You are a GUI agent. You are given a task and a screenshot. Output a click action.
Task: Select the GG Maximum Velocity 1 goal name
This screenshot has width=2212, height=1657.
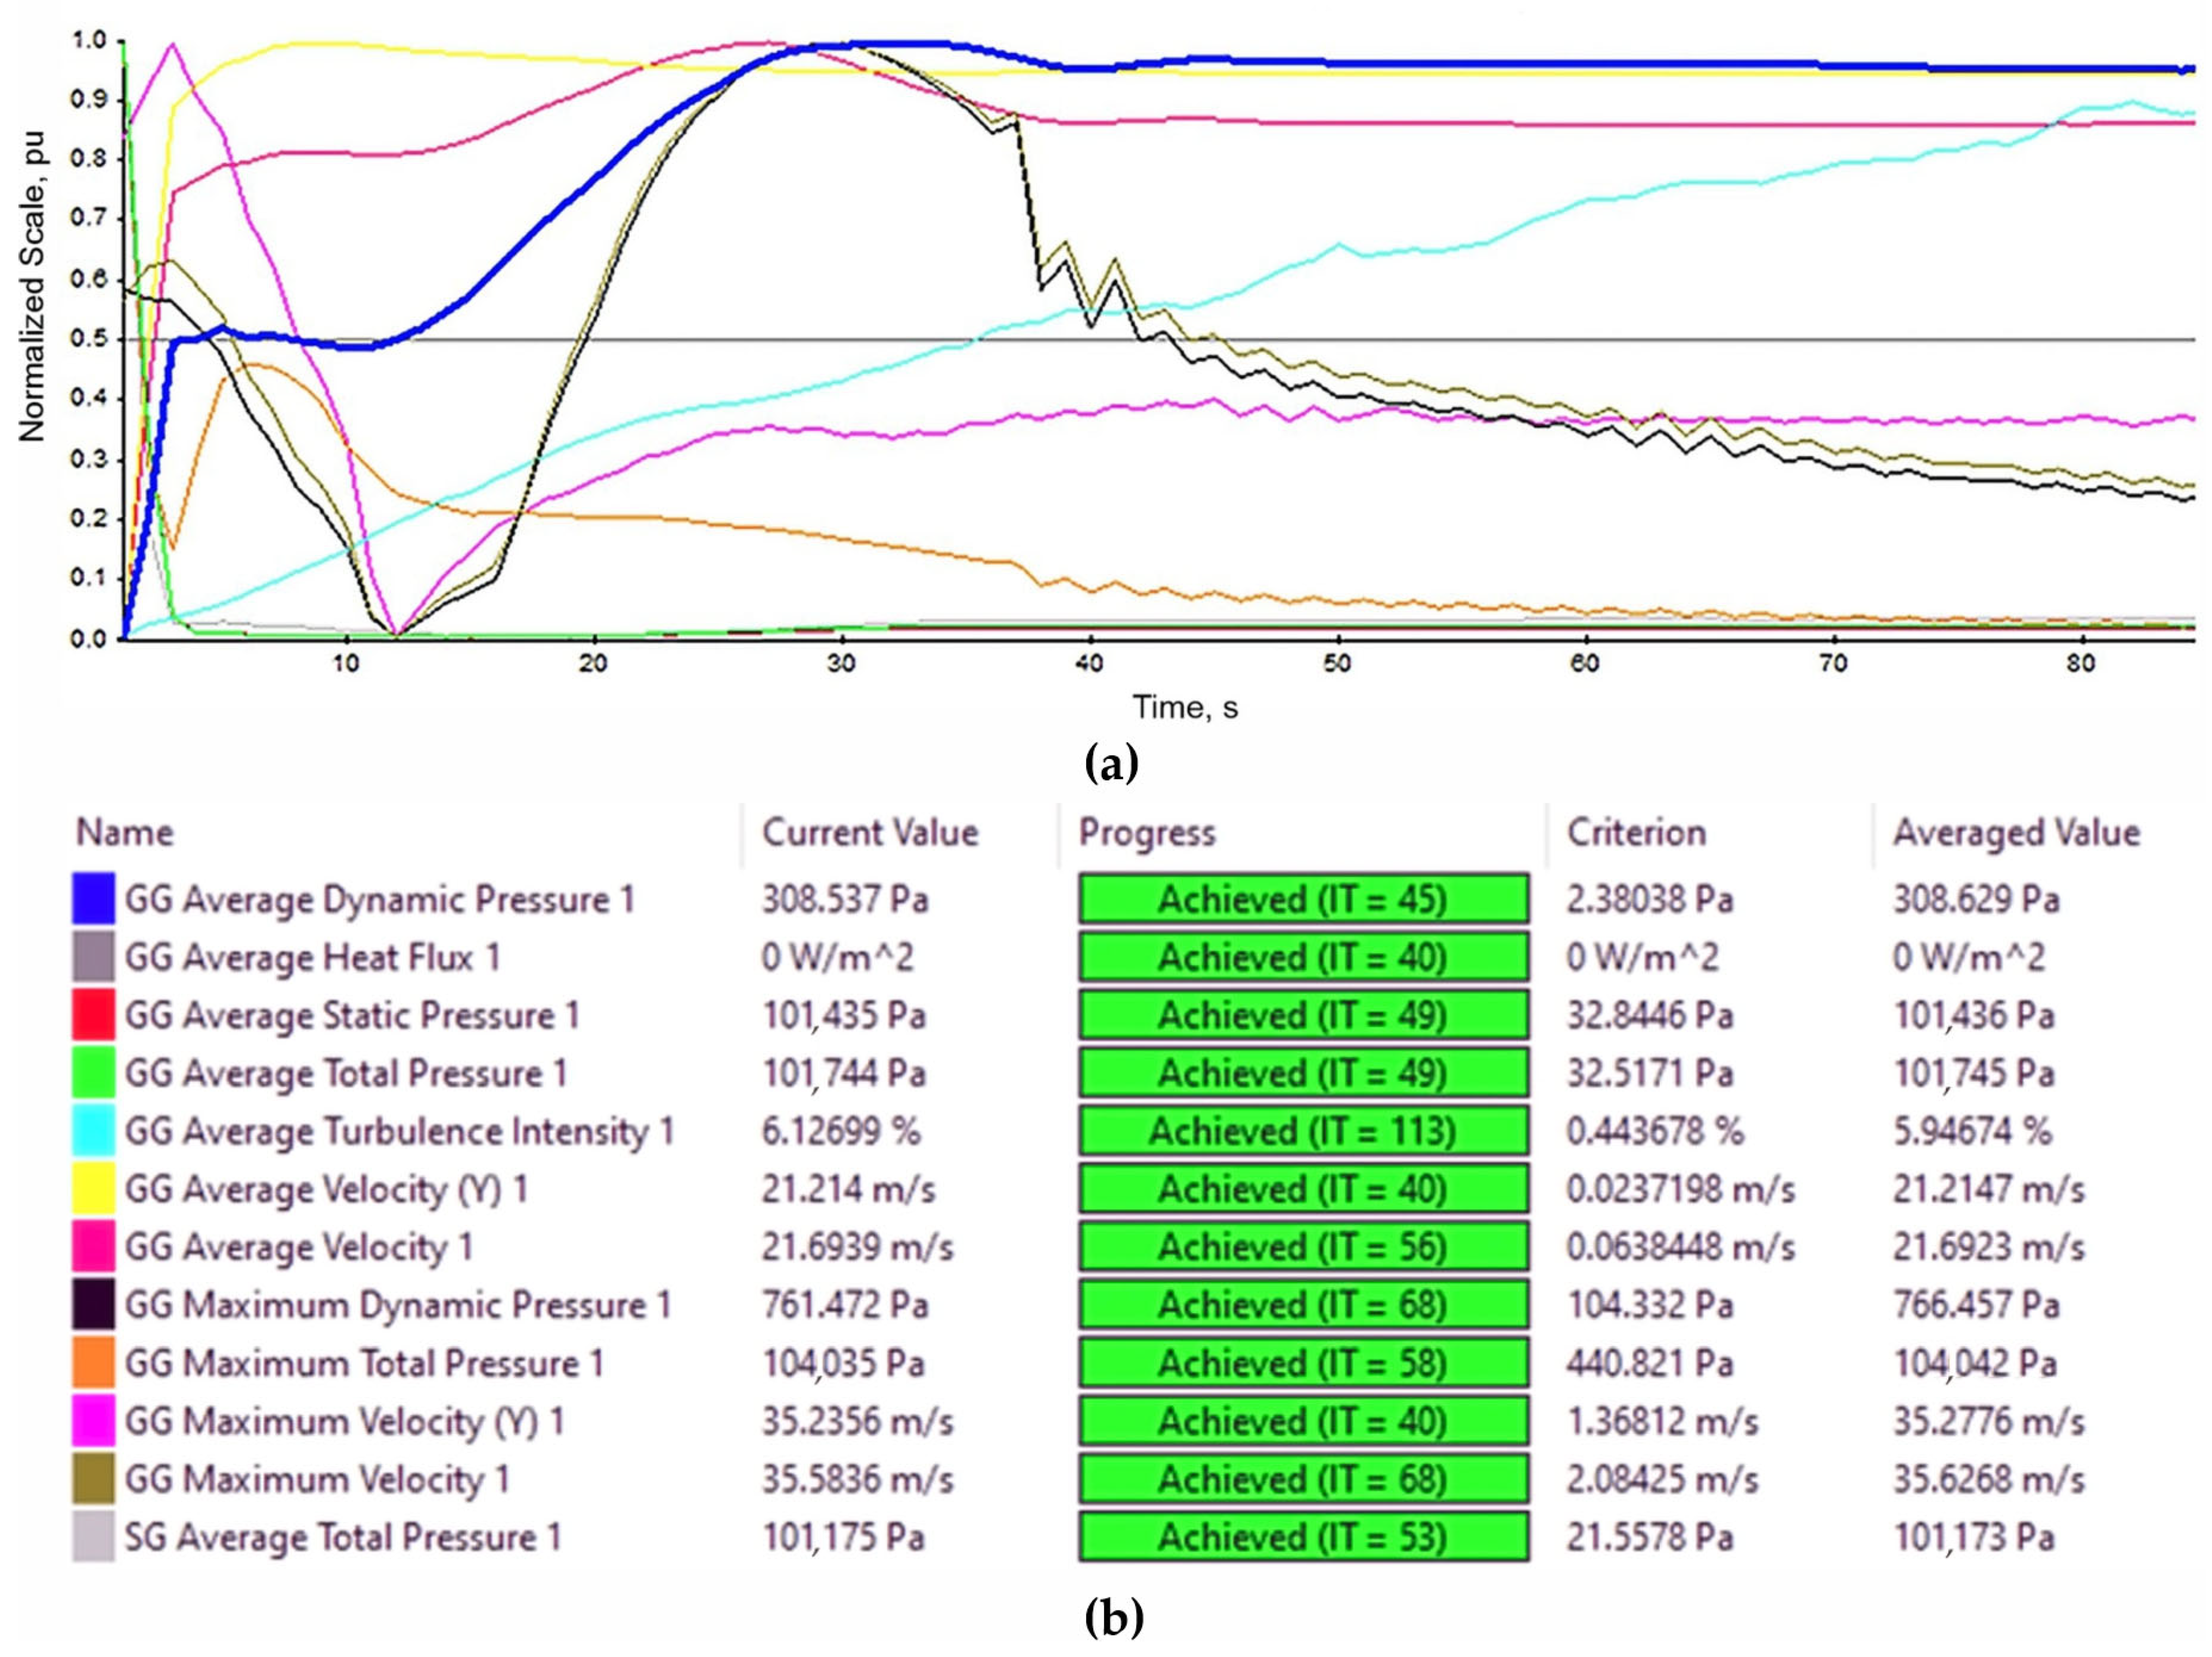click(317, 1478)
